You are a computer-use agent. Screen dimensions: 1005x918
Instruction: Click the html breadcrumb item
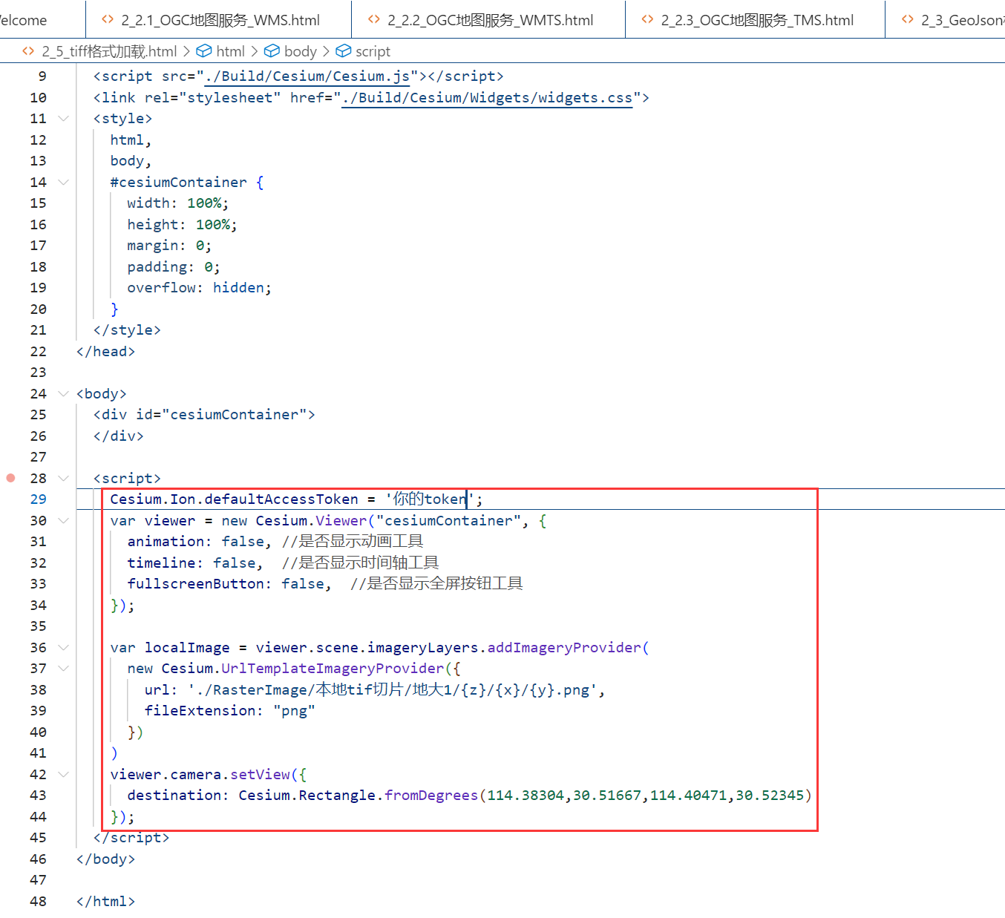pos(230,51)
